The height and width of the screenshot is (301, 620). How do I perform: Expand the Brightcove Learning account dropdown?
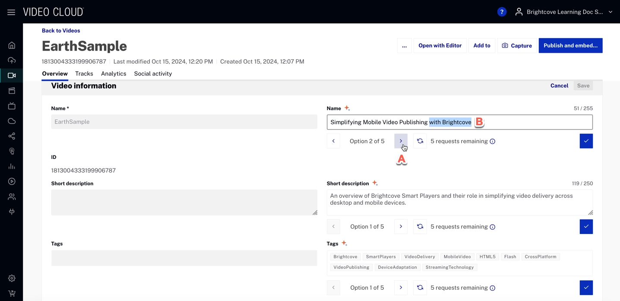click(610, 12)
